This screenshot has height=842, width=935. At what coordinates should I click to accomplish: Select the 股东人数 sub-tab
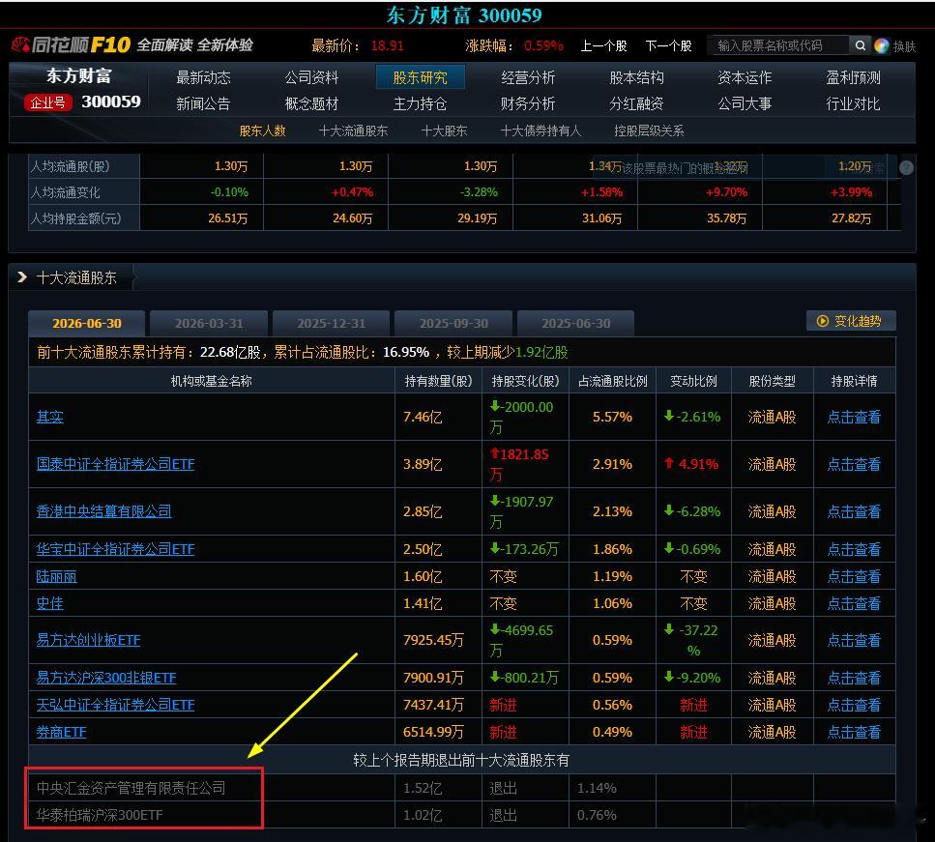pos(262,131)
